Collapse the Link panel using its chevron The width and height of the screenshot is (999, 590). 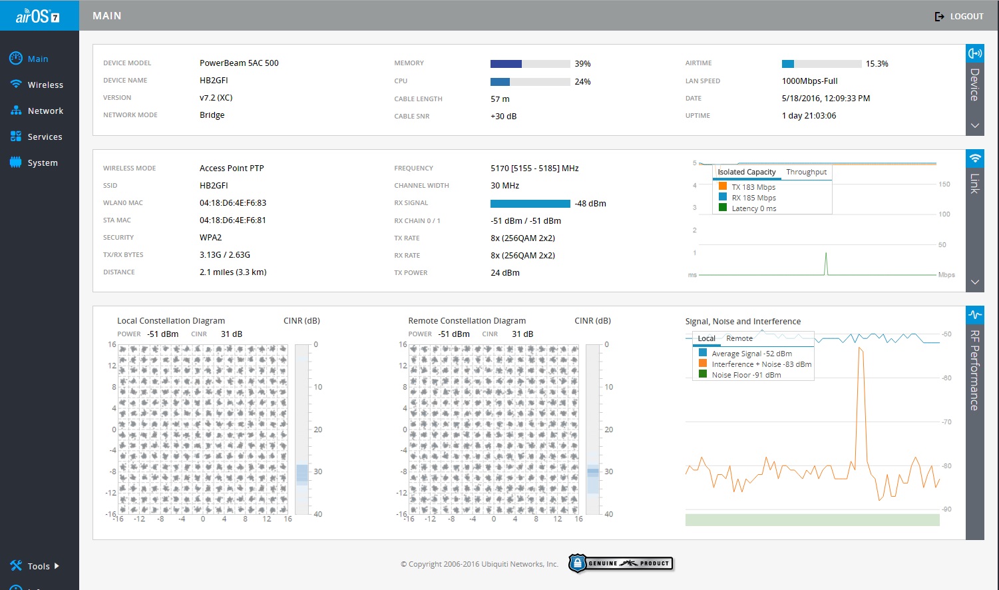pos(974,282)
